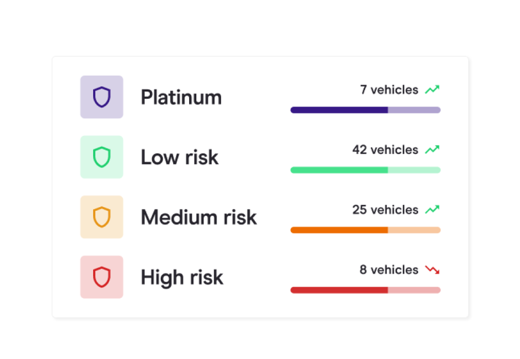
Task: Click the trend arrow next to 42 vehicles
Action: coord(432,149)
